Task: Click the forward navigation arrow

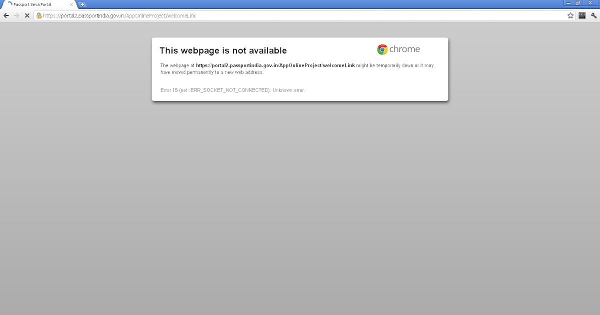Action: click(x=16, y=15)
